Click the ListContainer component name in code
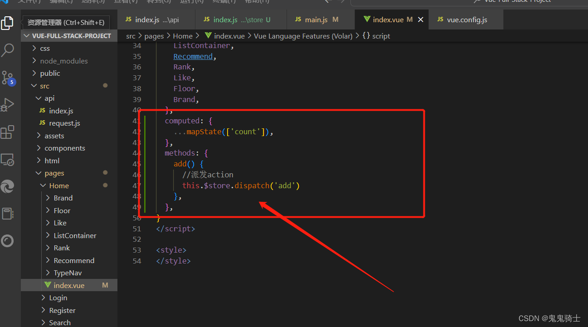Image resolution: width=588 pixels, height=327 pixels. 202,45
